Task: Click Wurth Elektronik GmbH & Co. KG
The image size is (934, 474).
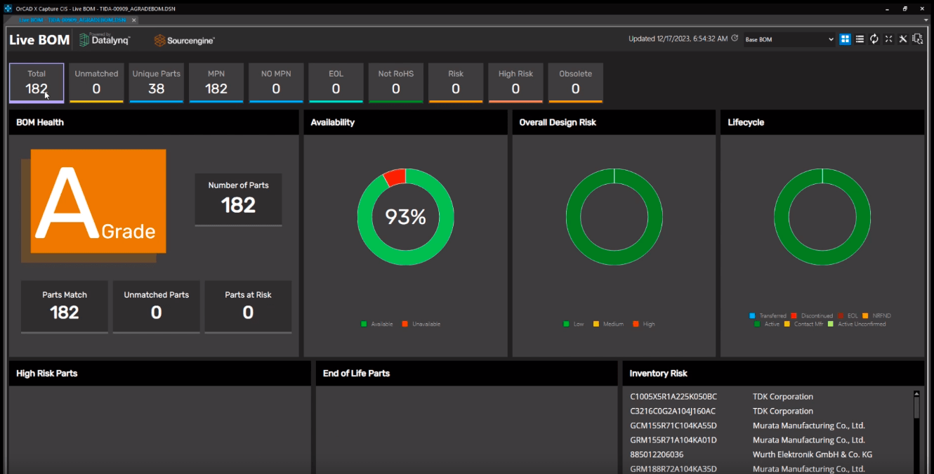Action: [813, 454]
